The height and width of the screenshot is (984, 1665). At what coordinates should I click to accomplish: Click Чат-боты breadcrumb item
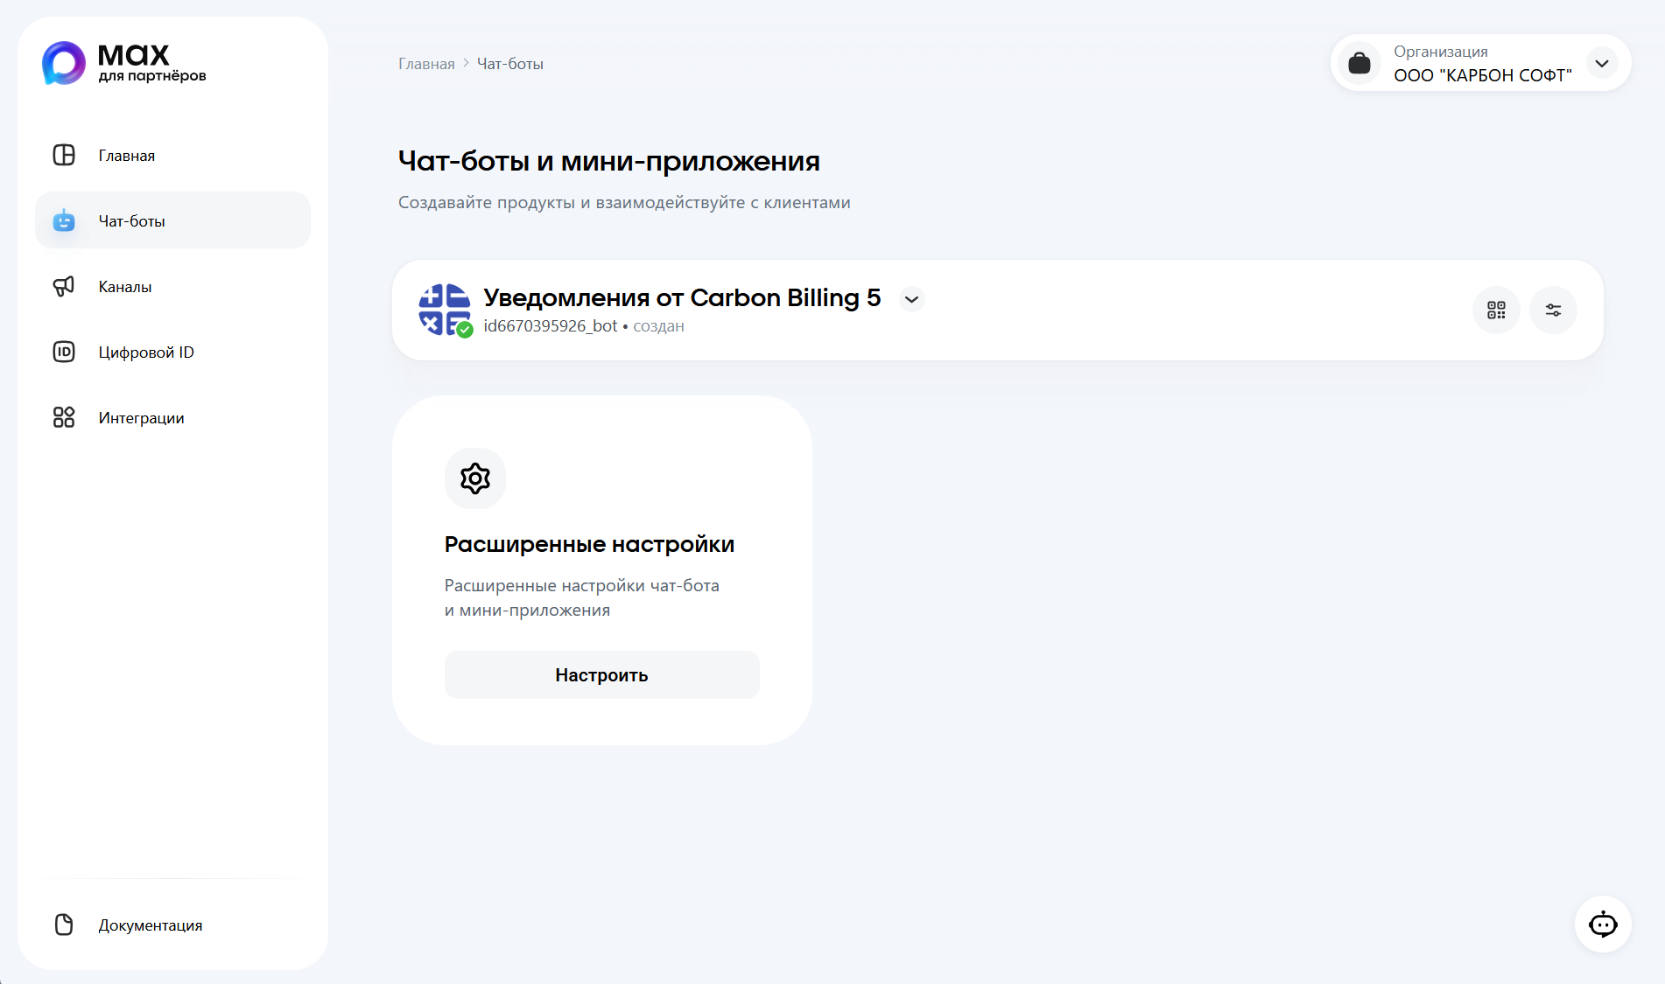tap(510, 64)
